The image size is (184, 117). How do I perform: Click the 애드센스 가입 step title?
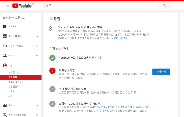click(x=67, y=70)
